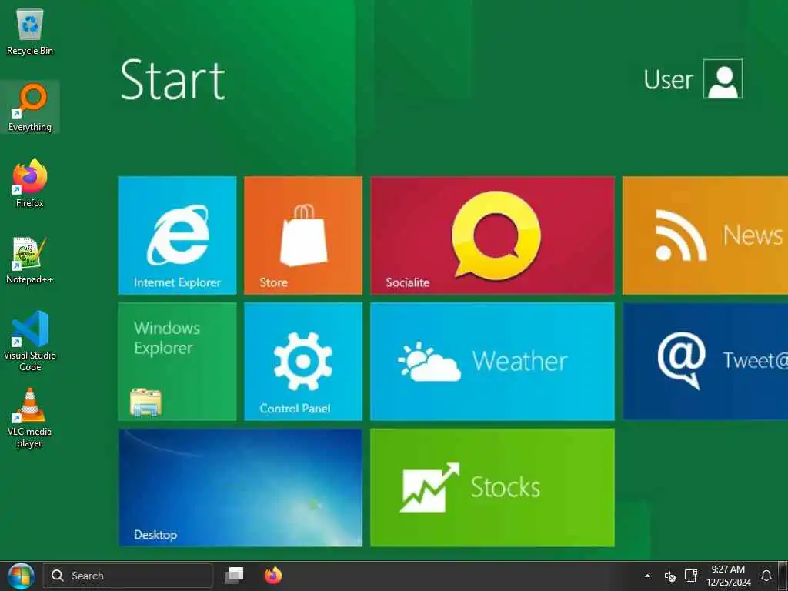Click the muted volume tray icon
The height and width of the screenshot is (591, 788).
[670, 576]
